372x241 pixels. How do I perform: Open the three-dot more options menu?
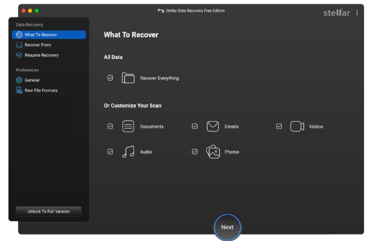click(357, 13)
